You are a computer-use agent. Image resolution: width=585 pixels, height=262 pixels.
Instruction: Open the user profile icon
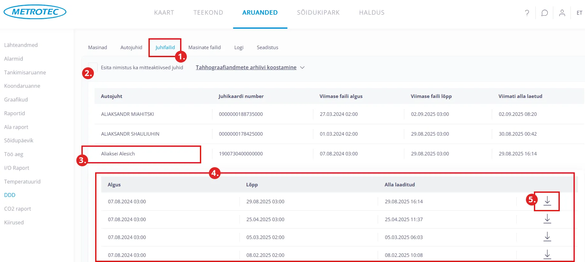[562, 13]
